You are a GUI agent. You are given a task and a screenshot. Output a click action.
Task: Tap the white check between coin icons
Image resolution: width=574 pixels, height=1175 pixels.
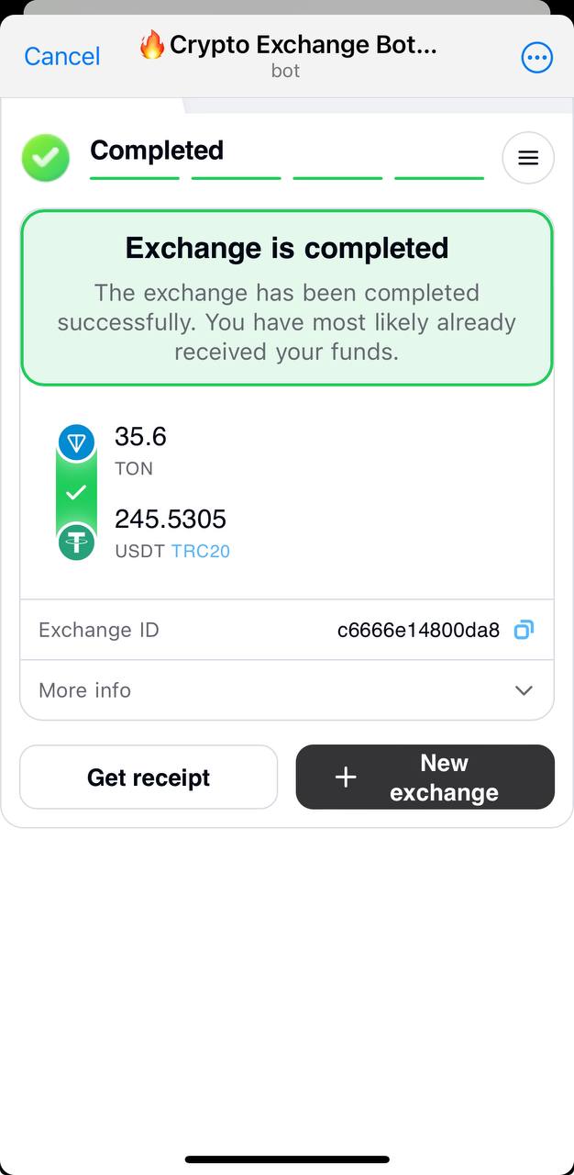pos(77,493)
